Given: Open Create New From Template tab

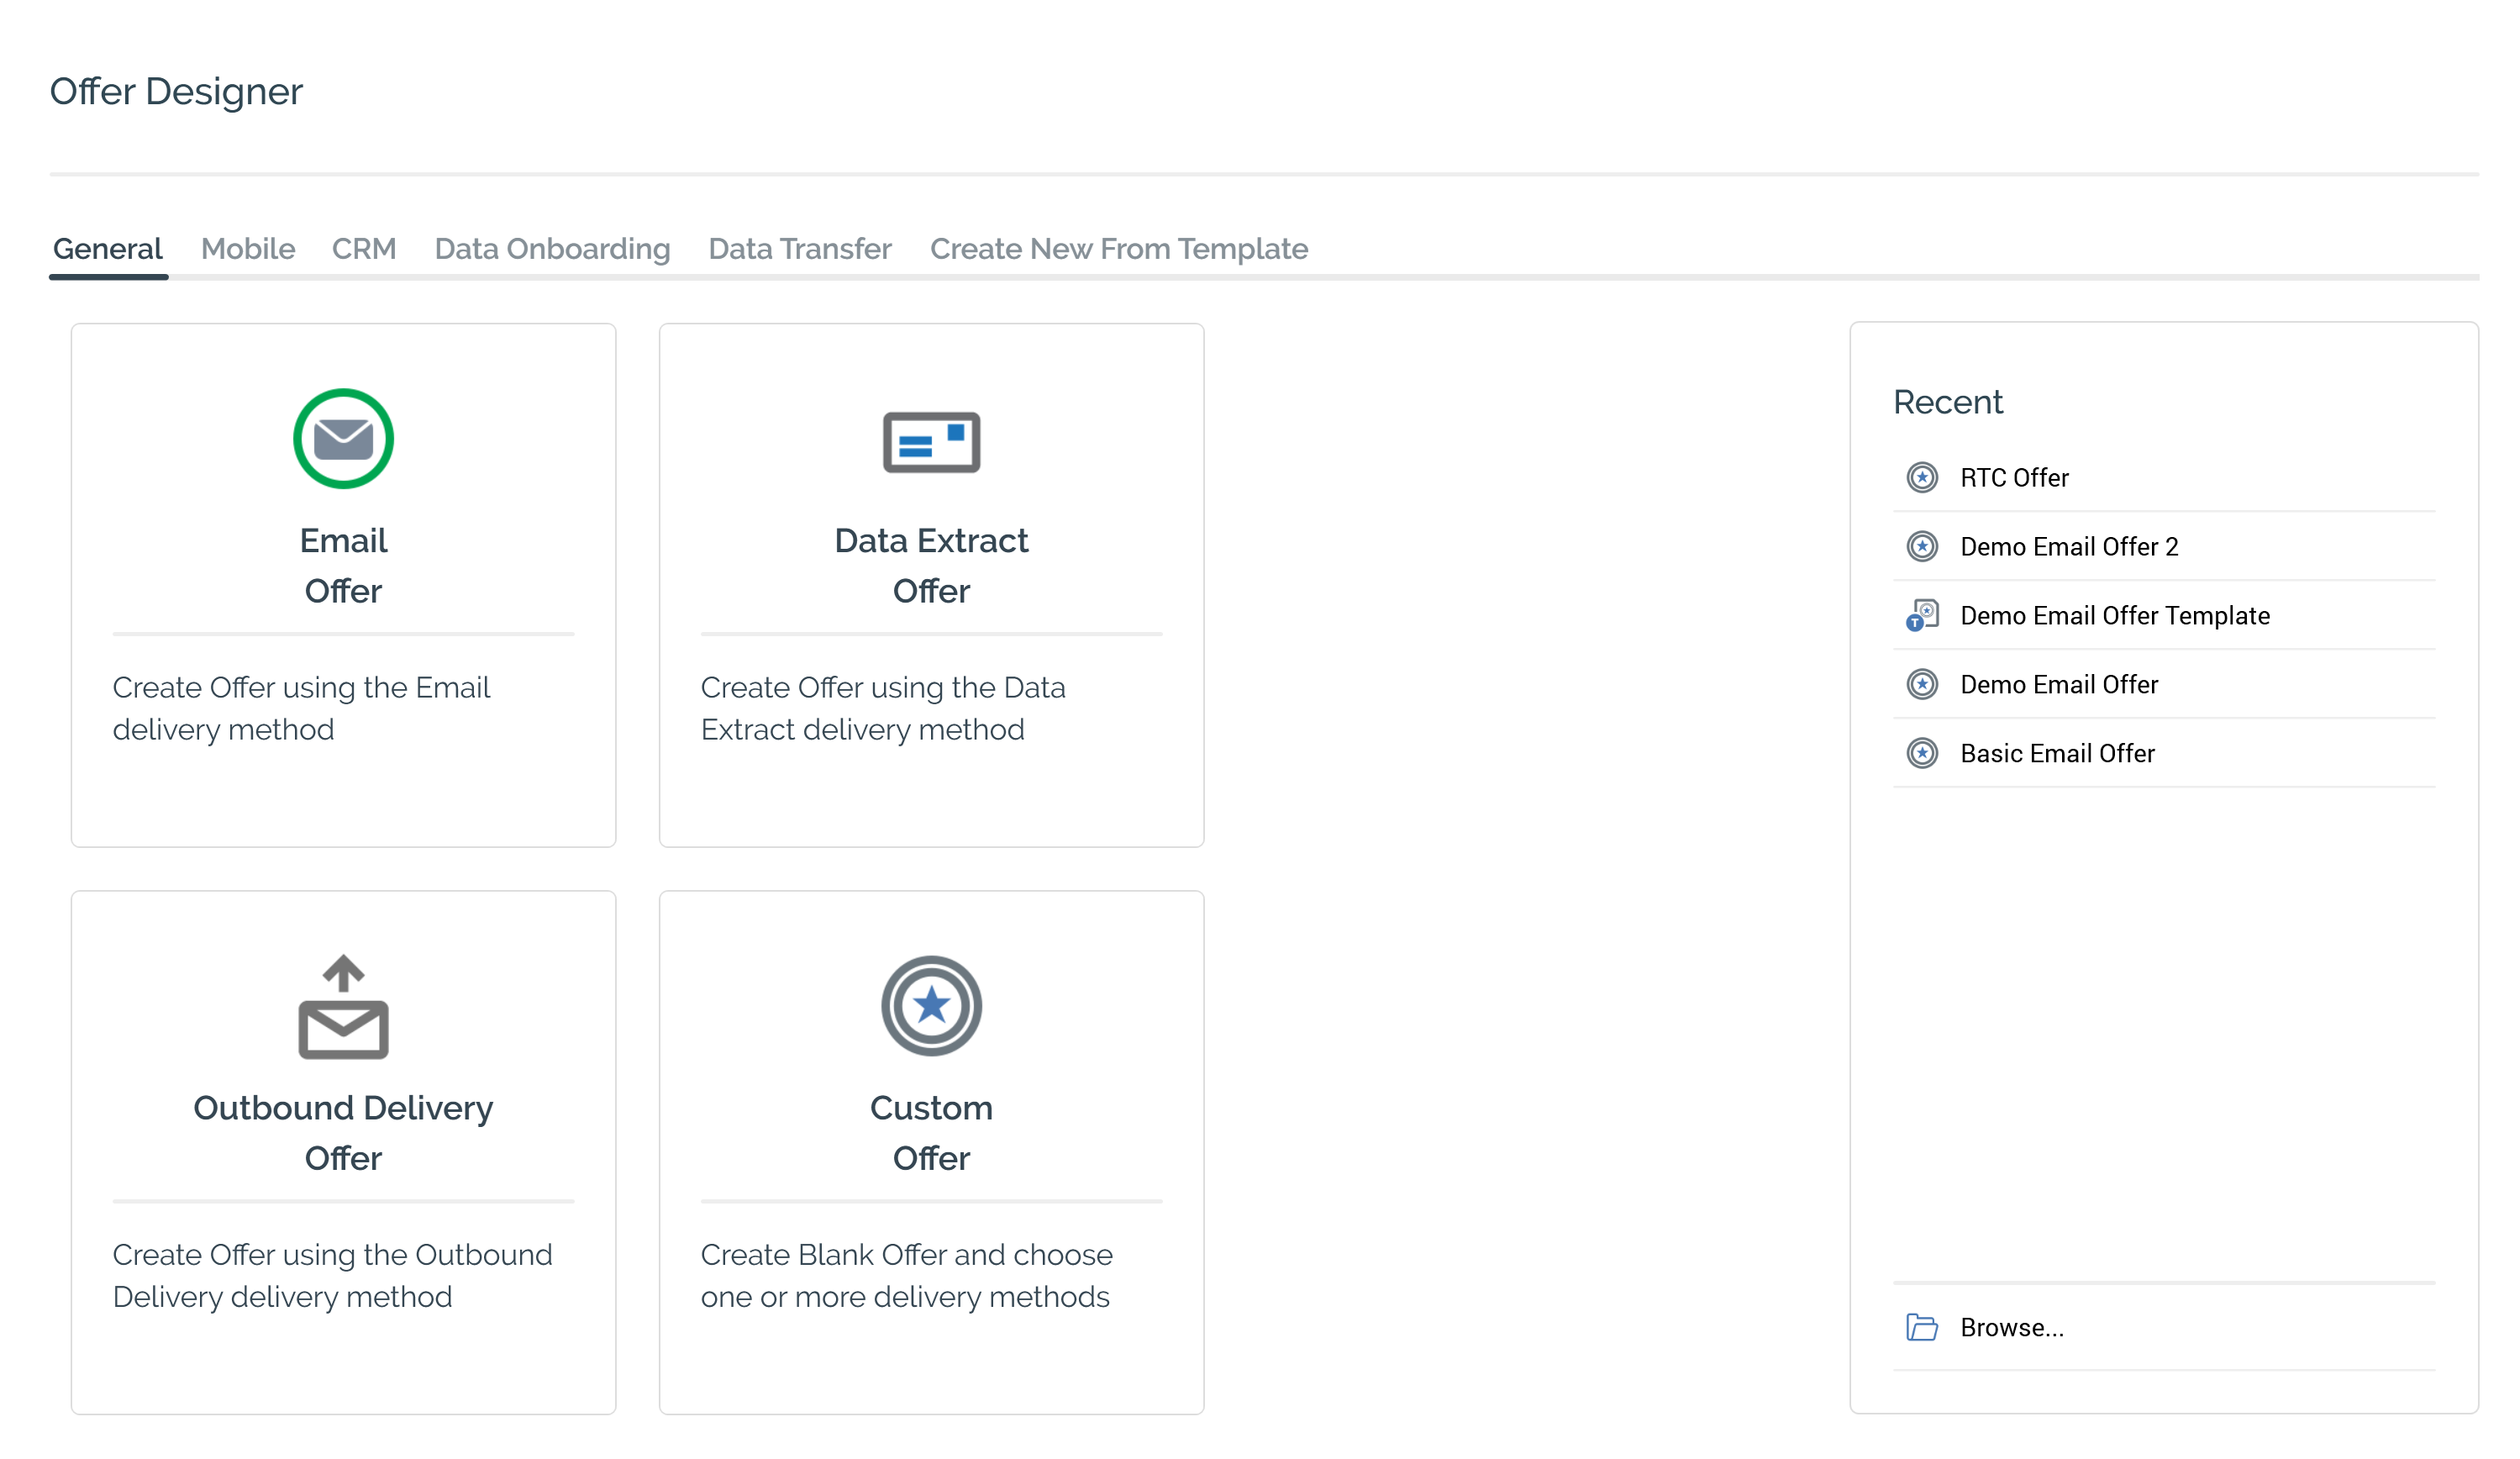Looking at the screenshot, I should [x=1118, y=249].
